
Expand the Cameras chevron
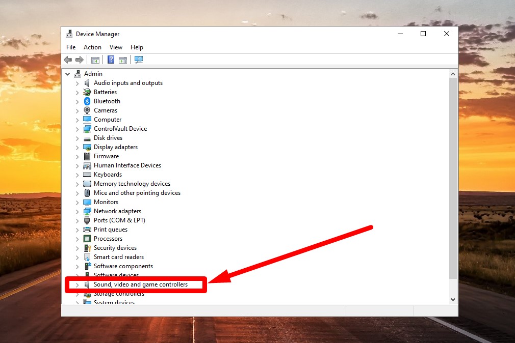77,111
